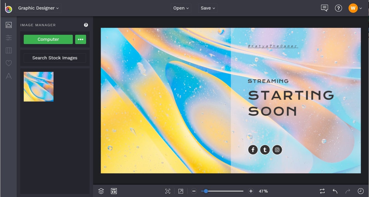Click the Image Manager help question mark
The height and width of the screenshot is (197, 369).
coord(86,25)
